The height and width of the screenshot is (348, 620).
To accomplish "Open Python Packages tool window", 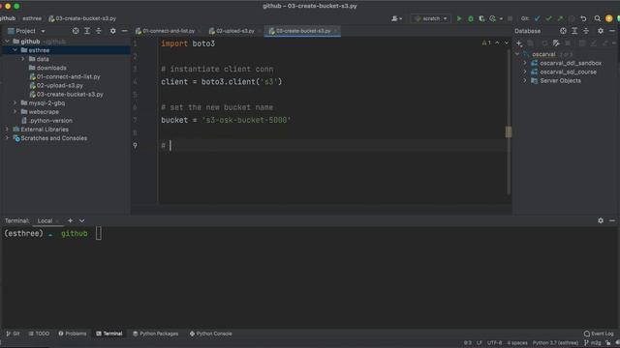I will [x=155, y=333].
